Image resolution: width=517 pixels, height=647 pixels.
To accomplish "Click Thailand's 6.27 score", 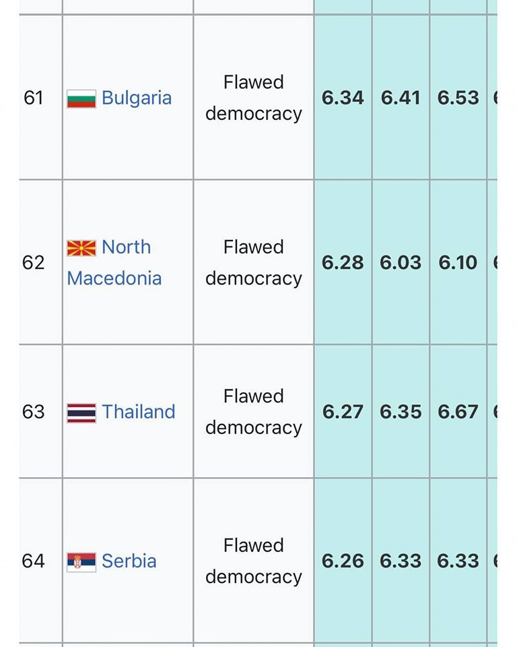I will tap(343, 412).
